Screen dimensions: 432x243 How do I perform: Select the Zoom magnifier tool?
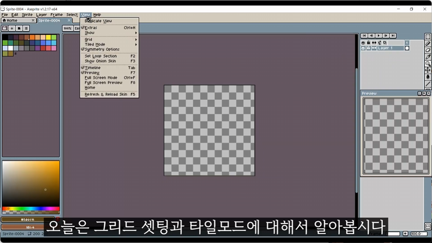pyautogui.click(x=428, y=63)
